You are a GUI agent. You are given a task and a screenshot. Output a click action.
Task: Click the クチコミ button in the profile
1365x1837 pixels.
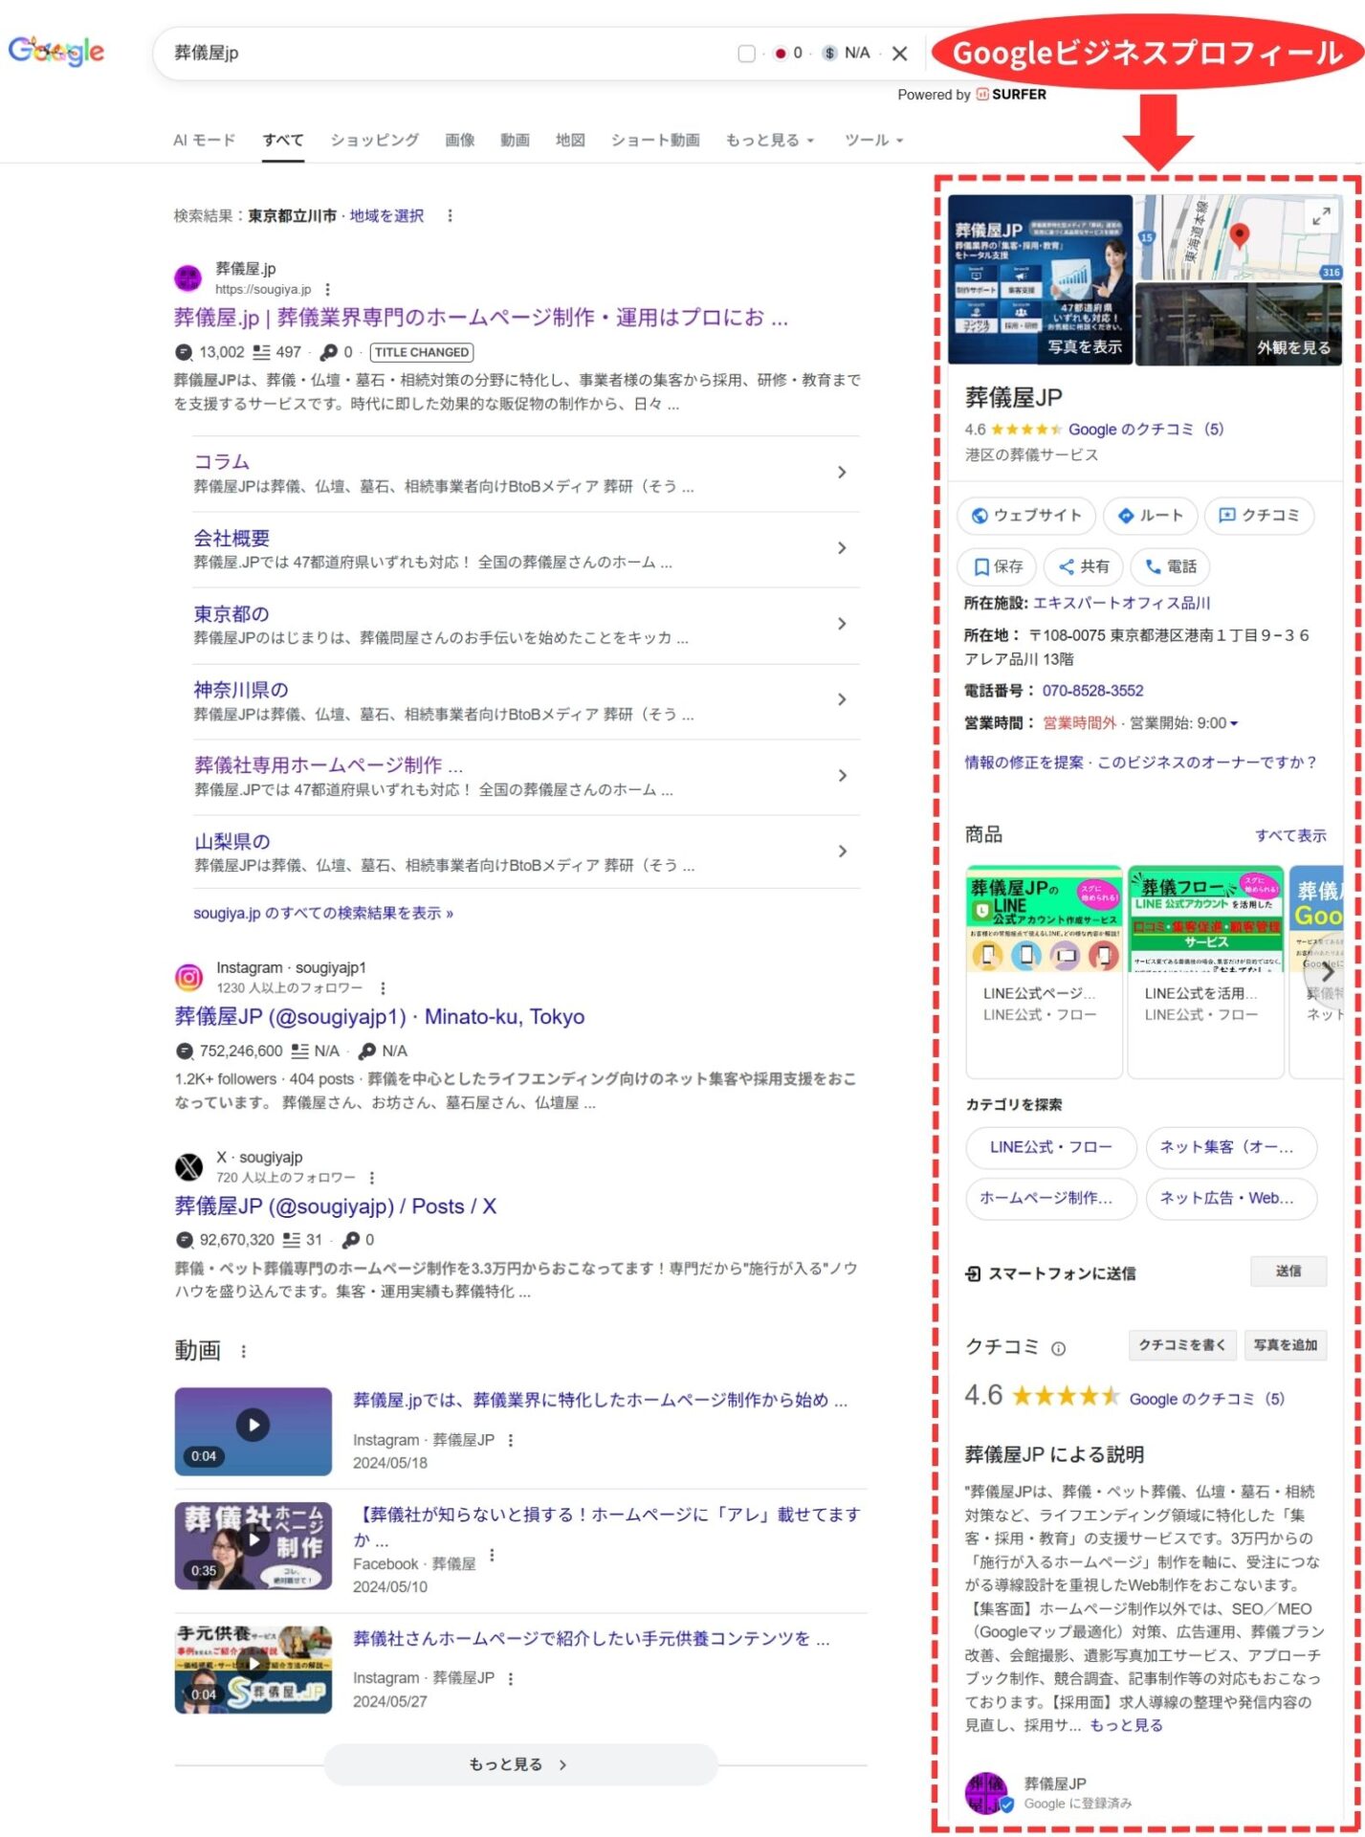(1259, 516)
